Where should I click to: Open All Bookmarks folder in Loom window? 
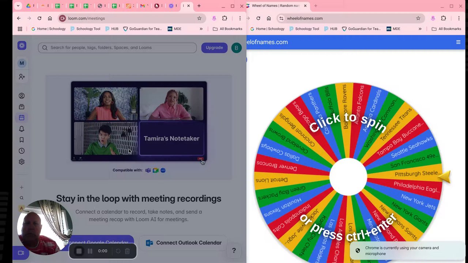click(x=227, y=29)
